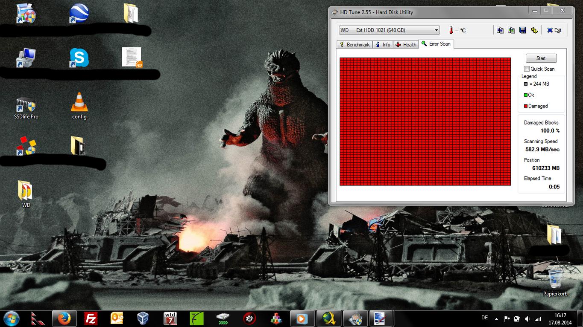Click the floppy disk save icon in HD Tune
This screenshot has height=327, width=583.
pos(522,30)
